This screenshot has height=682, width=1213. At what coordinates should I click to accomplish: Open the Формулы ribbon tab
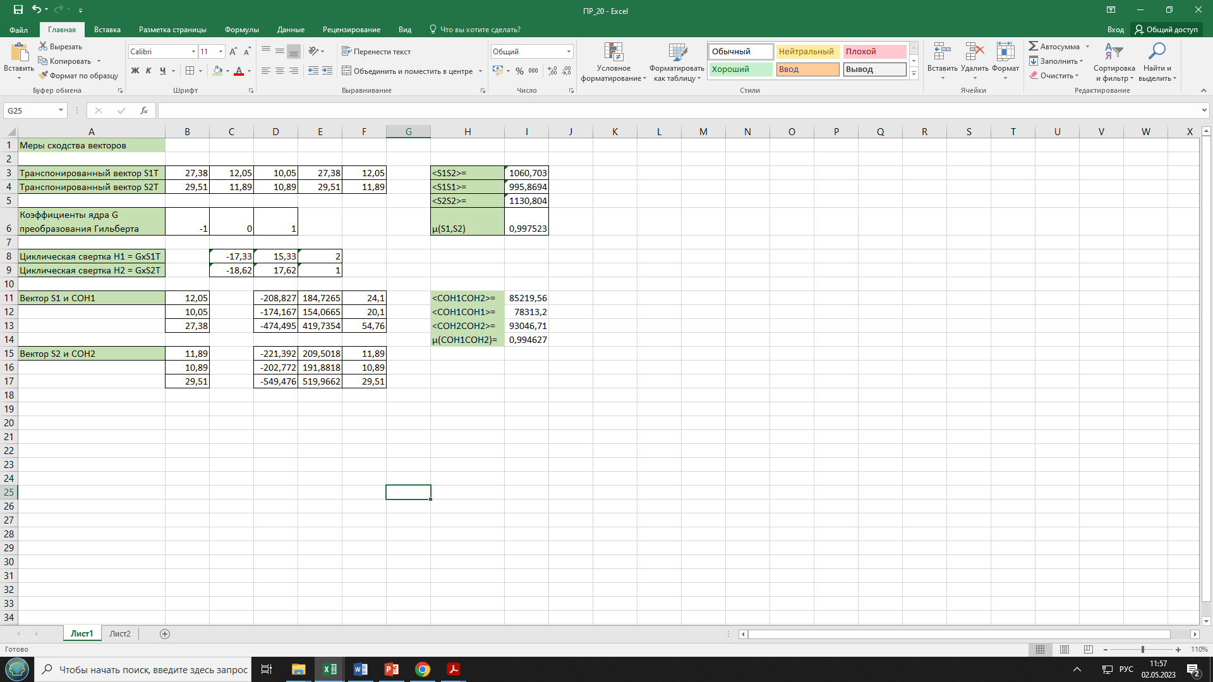(241, 30)
